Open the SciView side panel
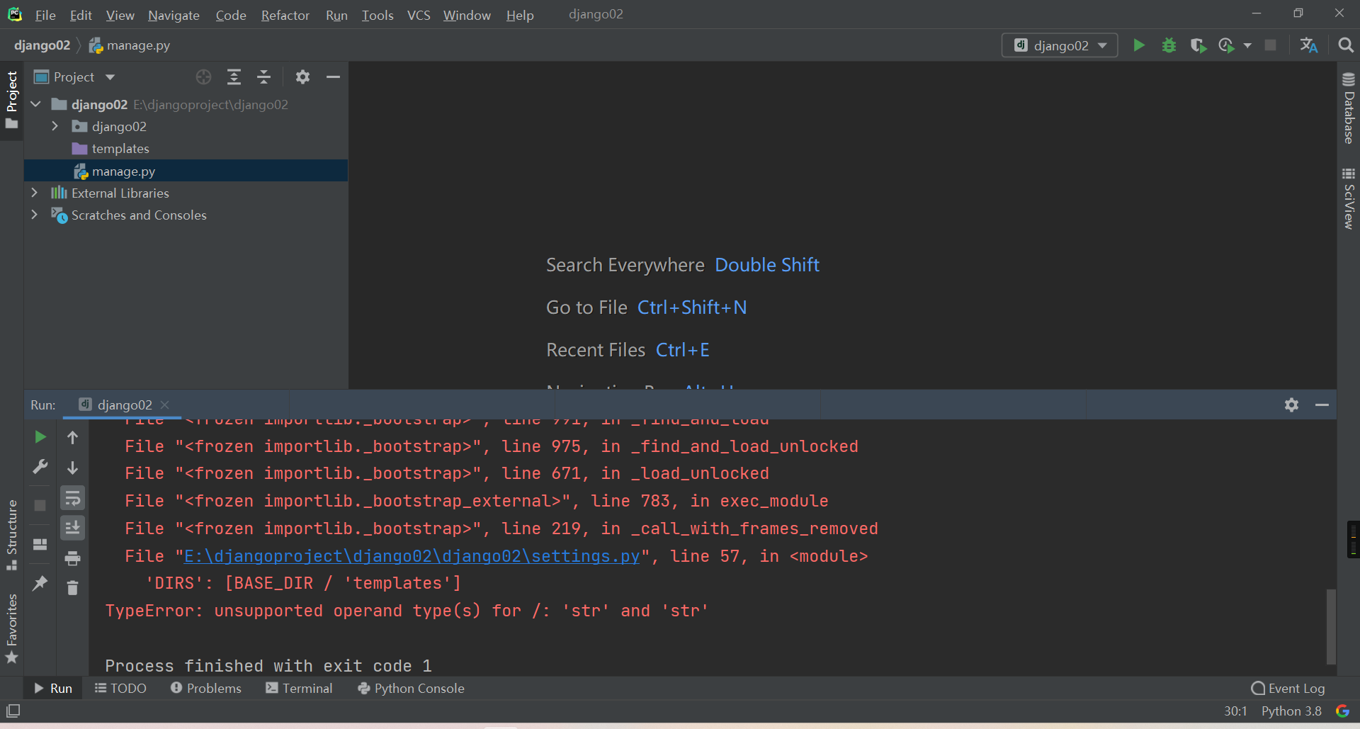The width and height of the screenshot is (1360, 729). tap(1349, 198)
